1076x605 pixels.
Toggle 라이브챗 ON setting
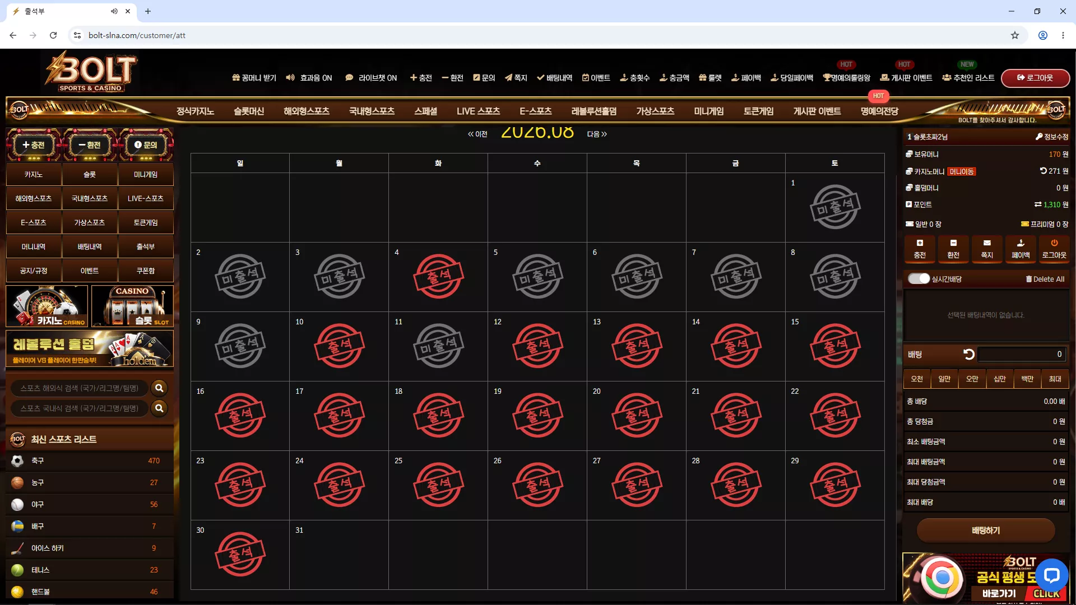[371, 78]
